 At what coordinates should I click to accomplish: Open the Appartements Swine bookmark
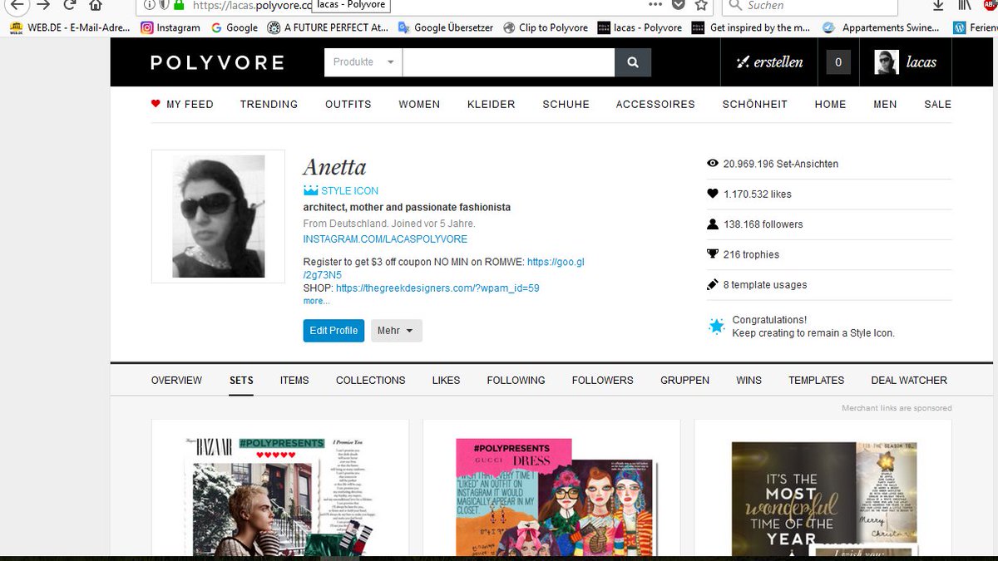(x=882, y=27)
